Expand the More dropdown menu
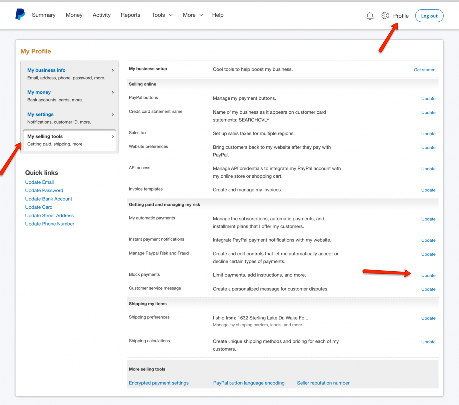The height and width of the screenshot is (405, 459). (x=193, y=15)
